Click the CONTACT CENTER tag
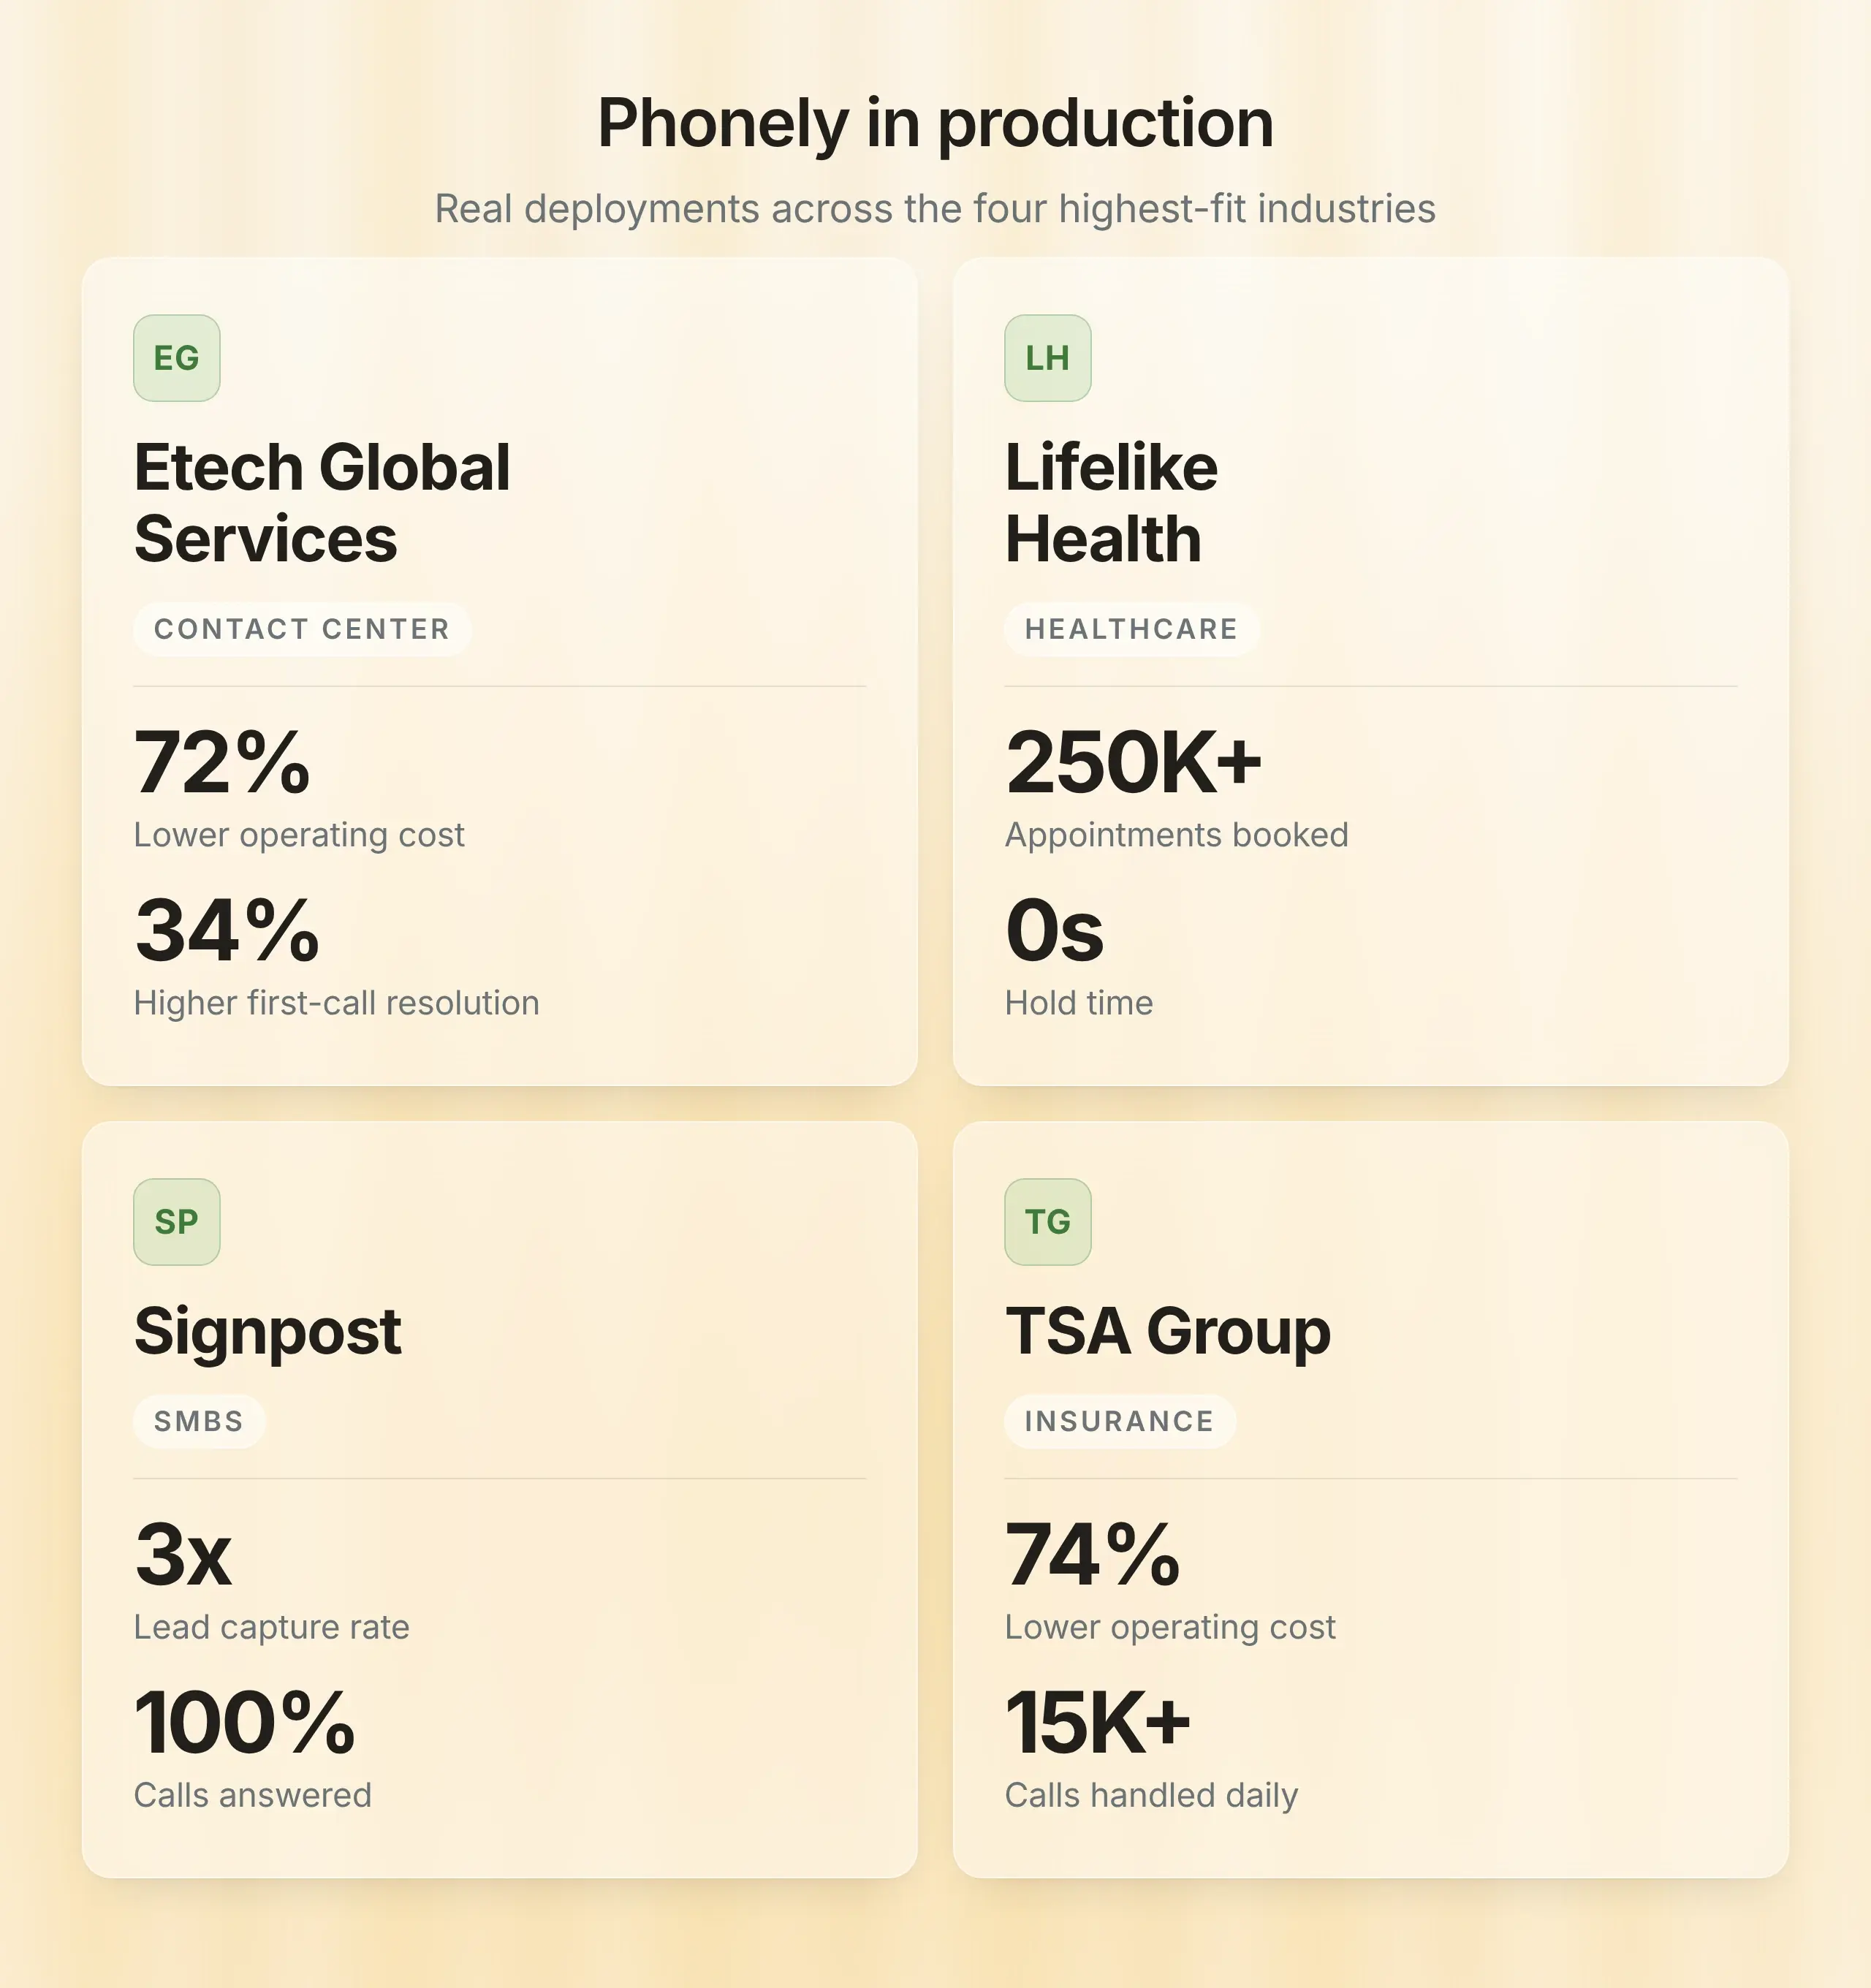1871x1988 pixels. pos(302,629)
